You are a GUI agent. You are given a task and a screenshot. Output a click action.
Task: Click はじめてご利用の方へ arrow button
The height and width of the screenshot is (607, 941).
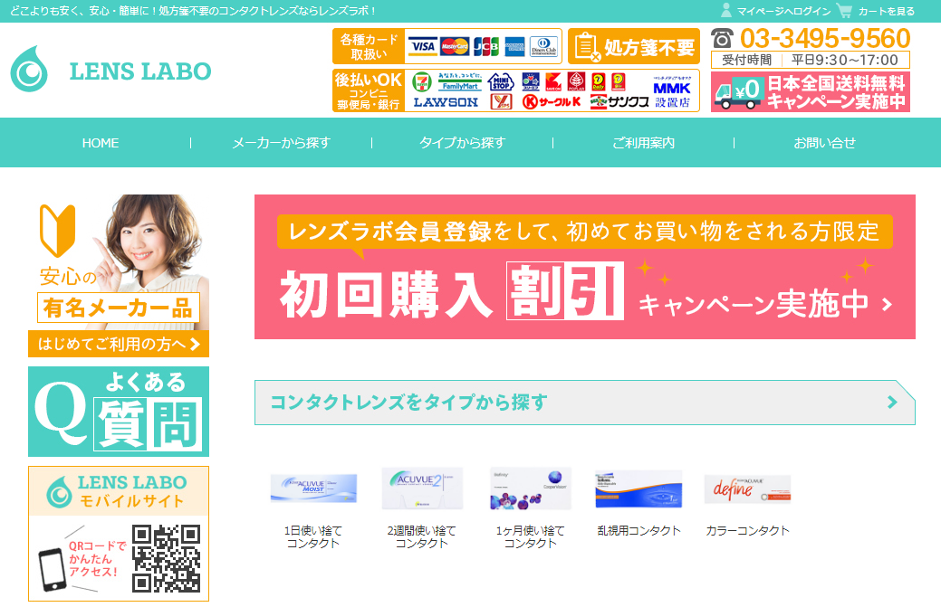[119, 344]
